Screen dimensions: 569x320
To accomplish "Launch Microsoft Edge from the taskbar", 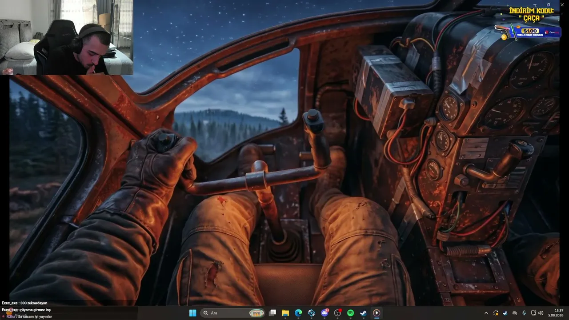I will point(298,313).
